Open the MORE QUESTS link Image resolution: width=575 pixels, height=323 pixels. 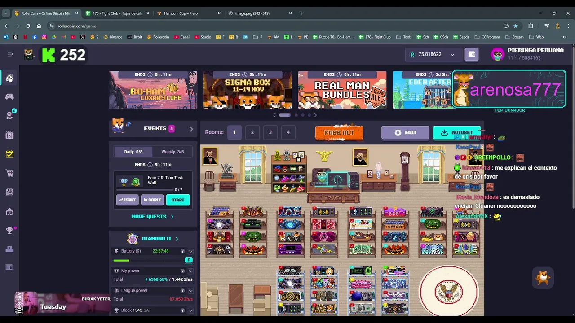point(152,217)
